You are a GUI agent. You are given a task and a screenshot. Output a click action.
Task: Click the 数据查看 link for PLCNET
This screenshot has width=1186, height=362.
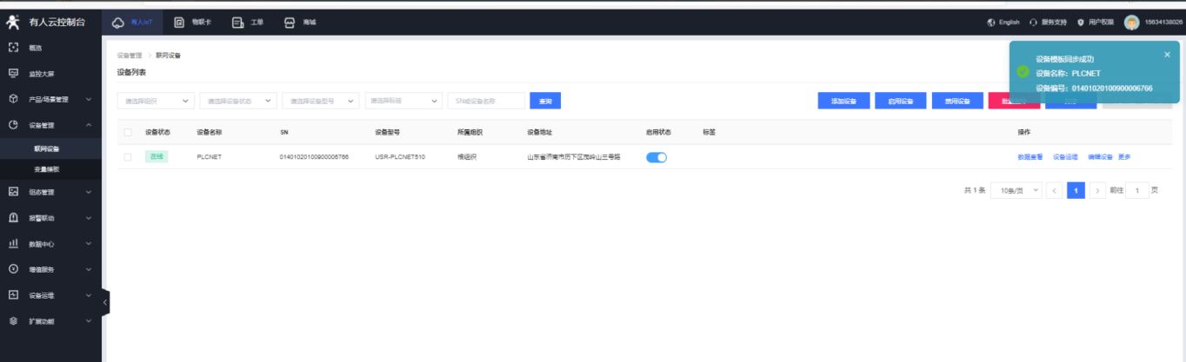[x=1029, y=157]
